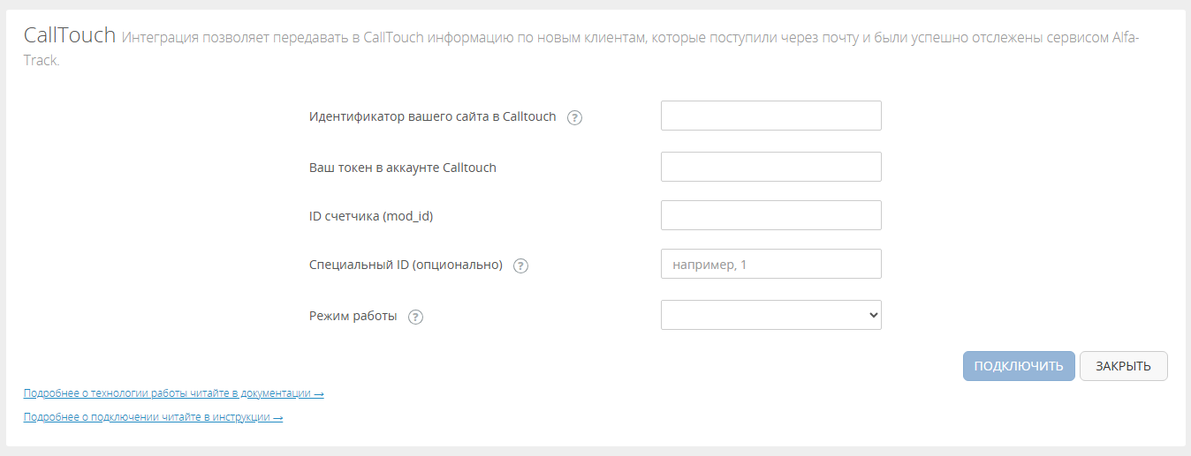Click the Идентификатор вашего сайта label

point(432,116)
